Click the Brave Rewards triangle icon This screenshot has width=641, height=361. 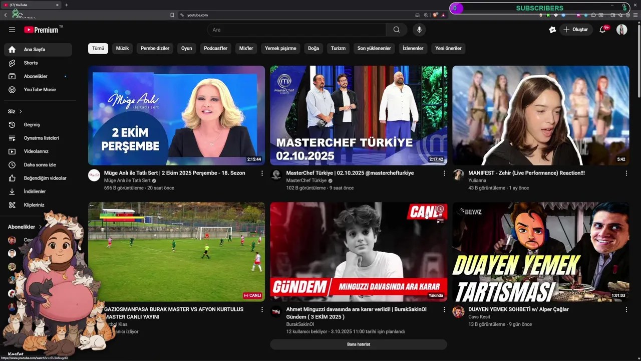coord(443,15)
